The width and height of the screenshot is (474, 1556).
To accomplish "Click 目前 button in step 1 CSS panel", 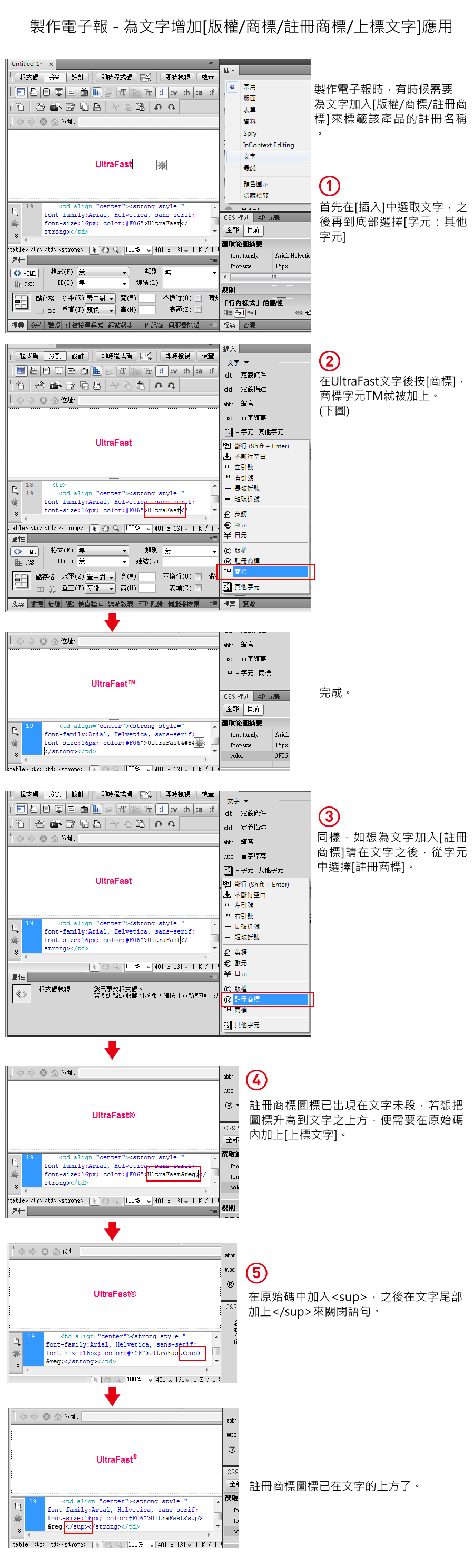I will coord(253,230).
